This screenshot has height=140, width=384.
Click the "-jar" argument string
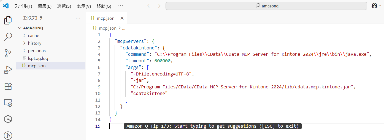(139, 80)
